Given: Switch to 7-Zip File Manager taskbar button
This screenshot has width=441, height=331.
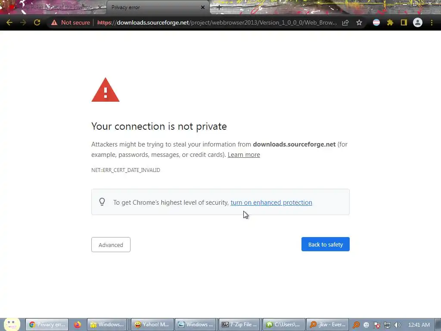Looking at the screenshot, I should point(240,325).
